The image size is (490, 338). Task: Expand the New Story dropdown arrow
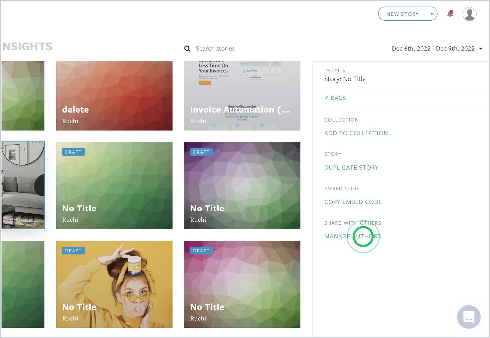(x=432, y=14)
